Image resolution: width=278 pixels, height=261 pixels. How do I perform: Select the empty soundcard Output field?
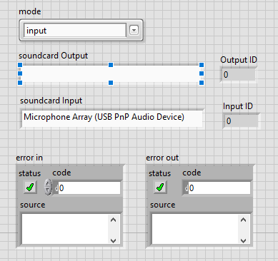111,73
